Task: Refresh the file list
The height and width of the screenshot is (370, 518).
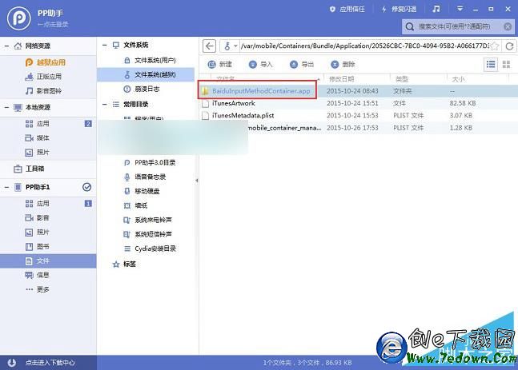Action: (x=509, y=46)
